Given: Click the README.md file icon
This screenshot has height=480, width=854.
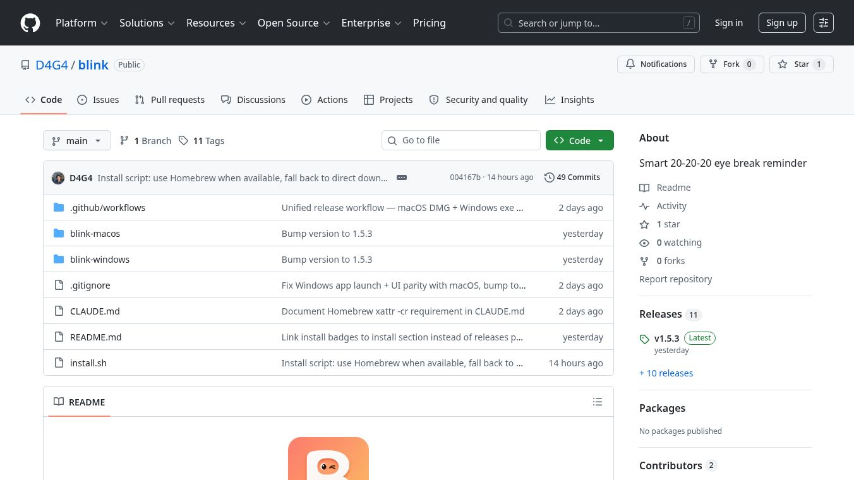Looking at the screenshot, I should pos(59,337).
